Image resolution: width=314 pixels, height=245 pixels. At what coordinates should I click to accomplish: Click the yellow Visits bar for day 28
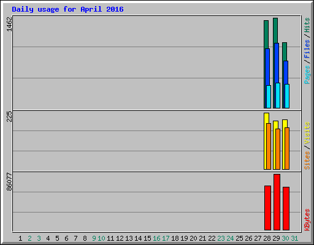click(x=266, y=141)
